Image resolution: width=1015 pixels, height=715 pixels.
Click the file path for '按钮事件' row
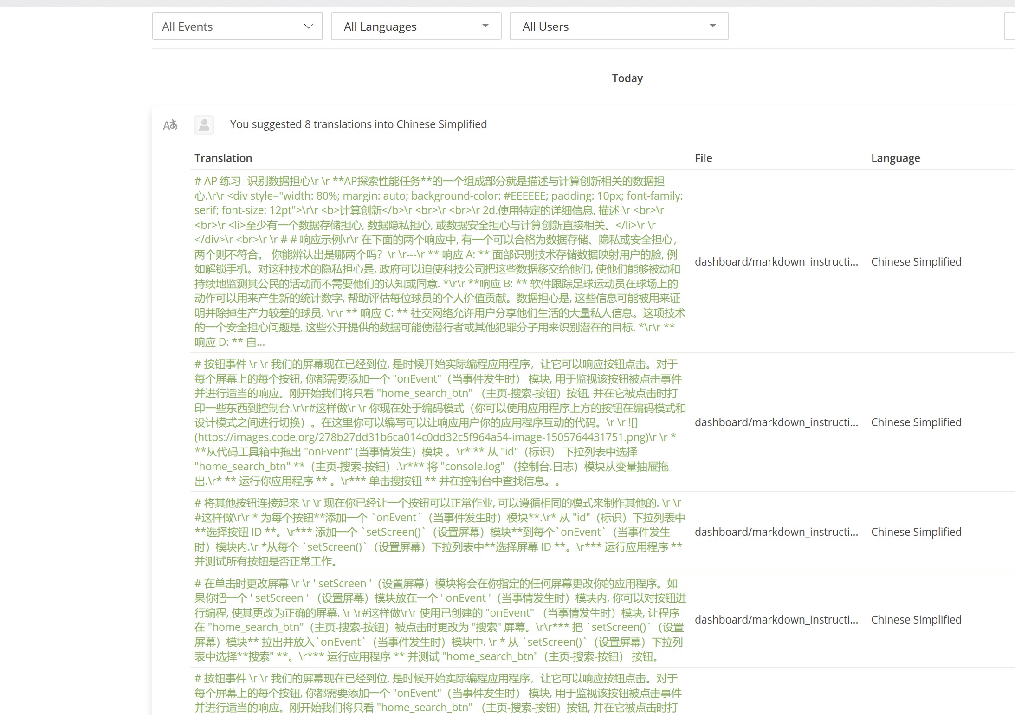(776, 422)
